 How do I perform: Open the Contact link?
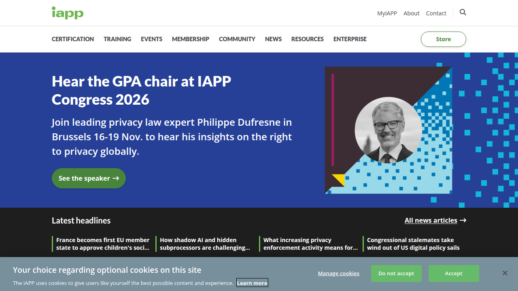(x=436, y=13)
